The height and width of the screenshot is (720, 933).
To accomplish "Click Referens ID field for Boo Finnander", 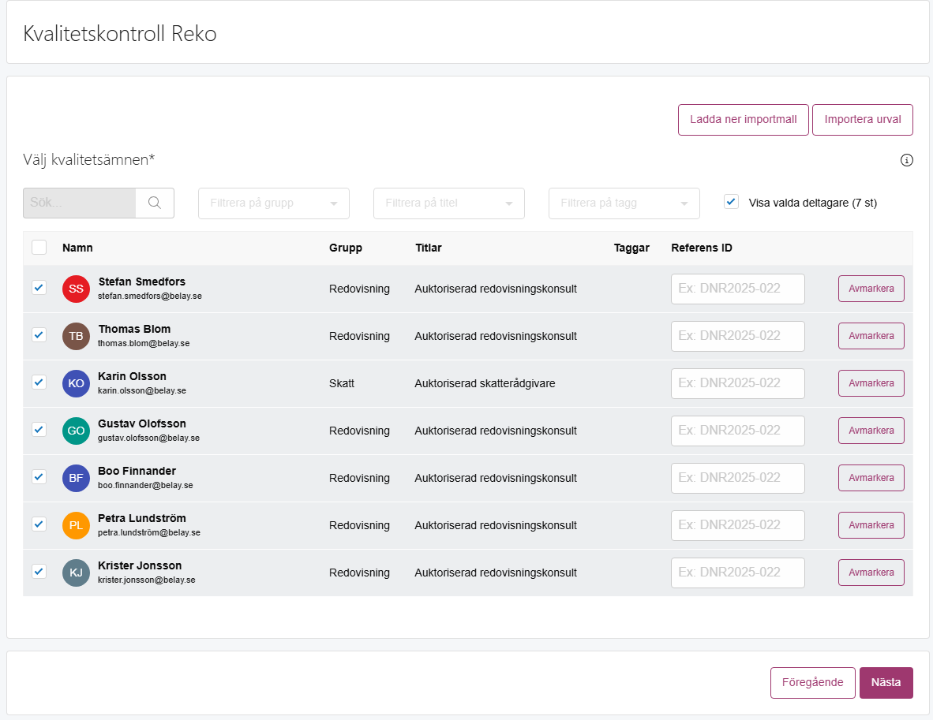I will 738,478.
